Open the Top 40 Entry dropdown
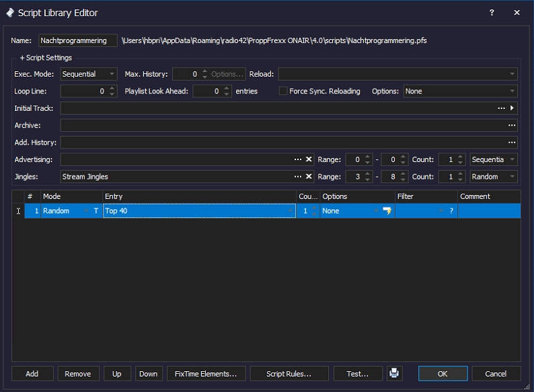This screenshot has width=534, height=392. click(291, 211)
